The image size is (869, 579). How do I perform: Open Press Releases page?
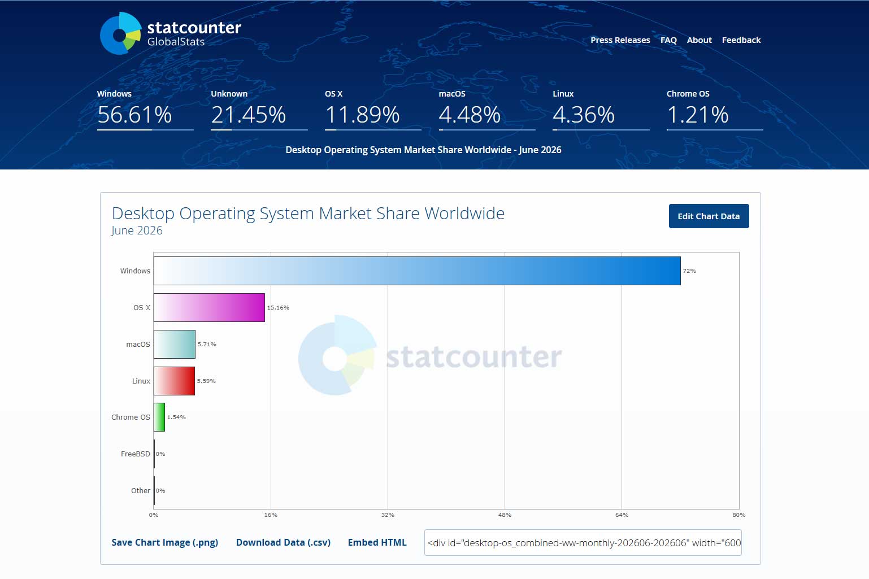[620, 40]
